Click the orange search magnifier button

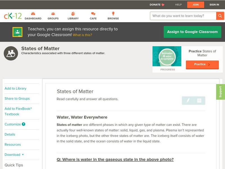(220, 16)
